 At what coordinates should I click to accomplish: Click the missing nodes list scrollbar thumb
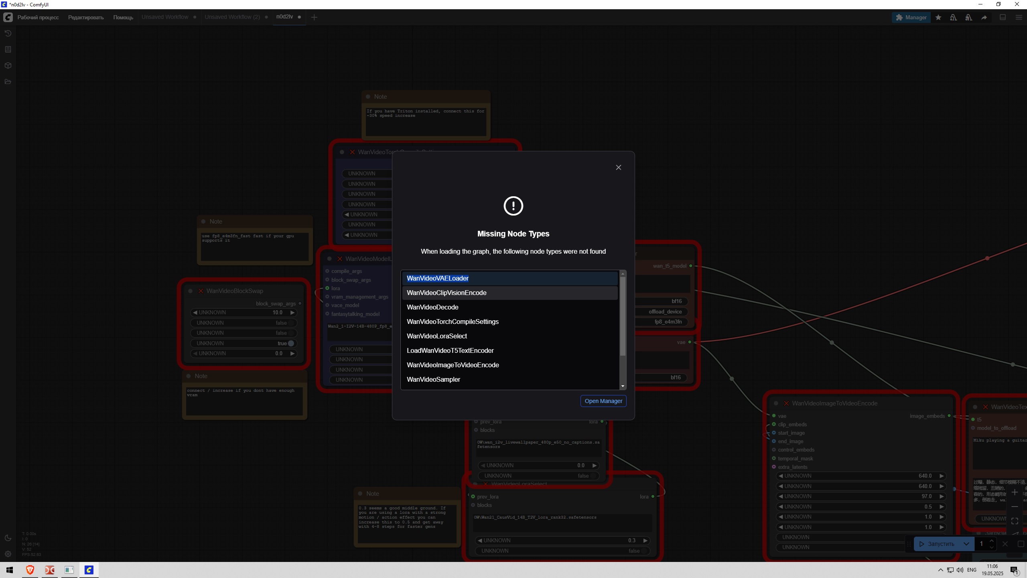(x=623, y=316)
